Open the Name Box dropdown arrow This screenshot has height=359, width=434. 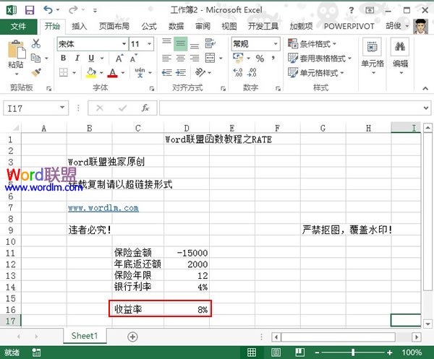(x=62, y=108)
